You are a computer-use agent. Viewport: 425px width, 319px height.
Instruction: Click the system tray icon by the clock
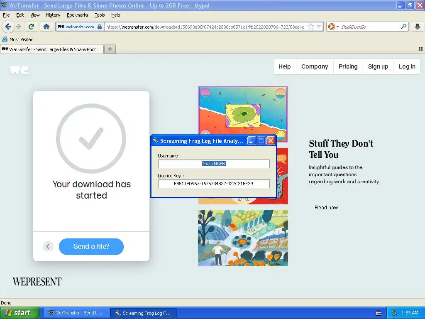tap(394, 313)
